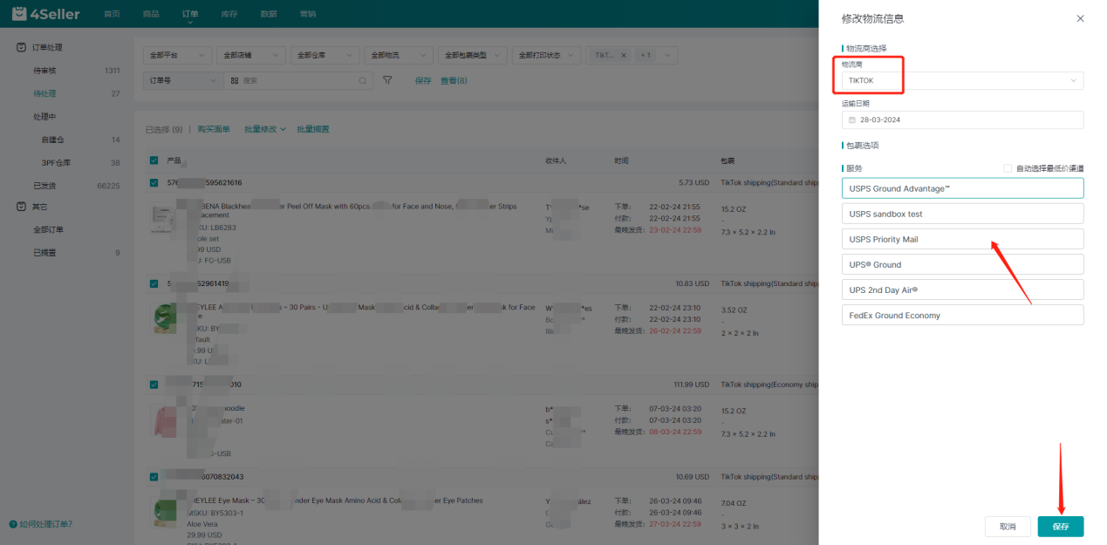1107x545 pixels.
Task: Go to 首页 in top navigation
Action: click(x=112, y=14)
